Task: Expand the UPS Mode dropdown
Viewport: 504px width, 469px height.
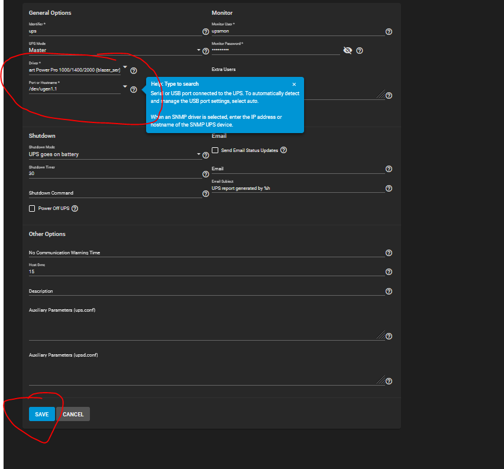Action: [199, 51]
